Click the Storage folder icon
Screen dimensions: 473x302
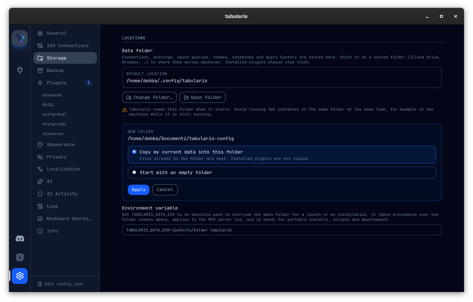[40, 58]
